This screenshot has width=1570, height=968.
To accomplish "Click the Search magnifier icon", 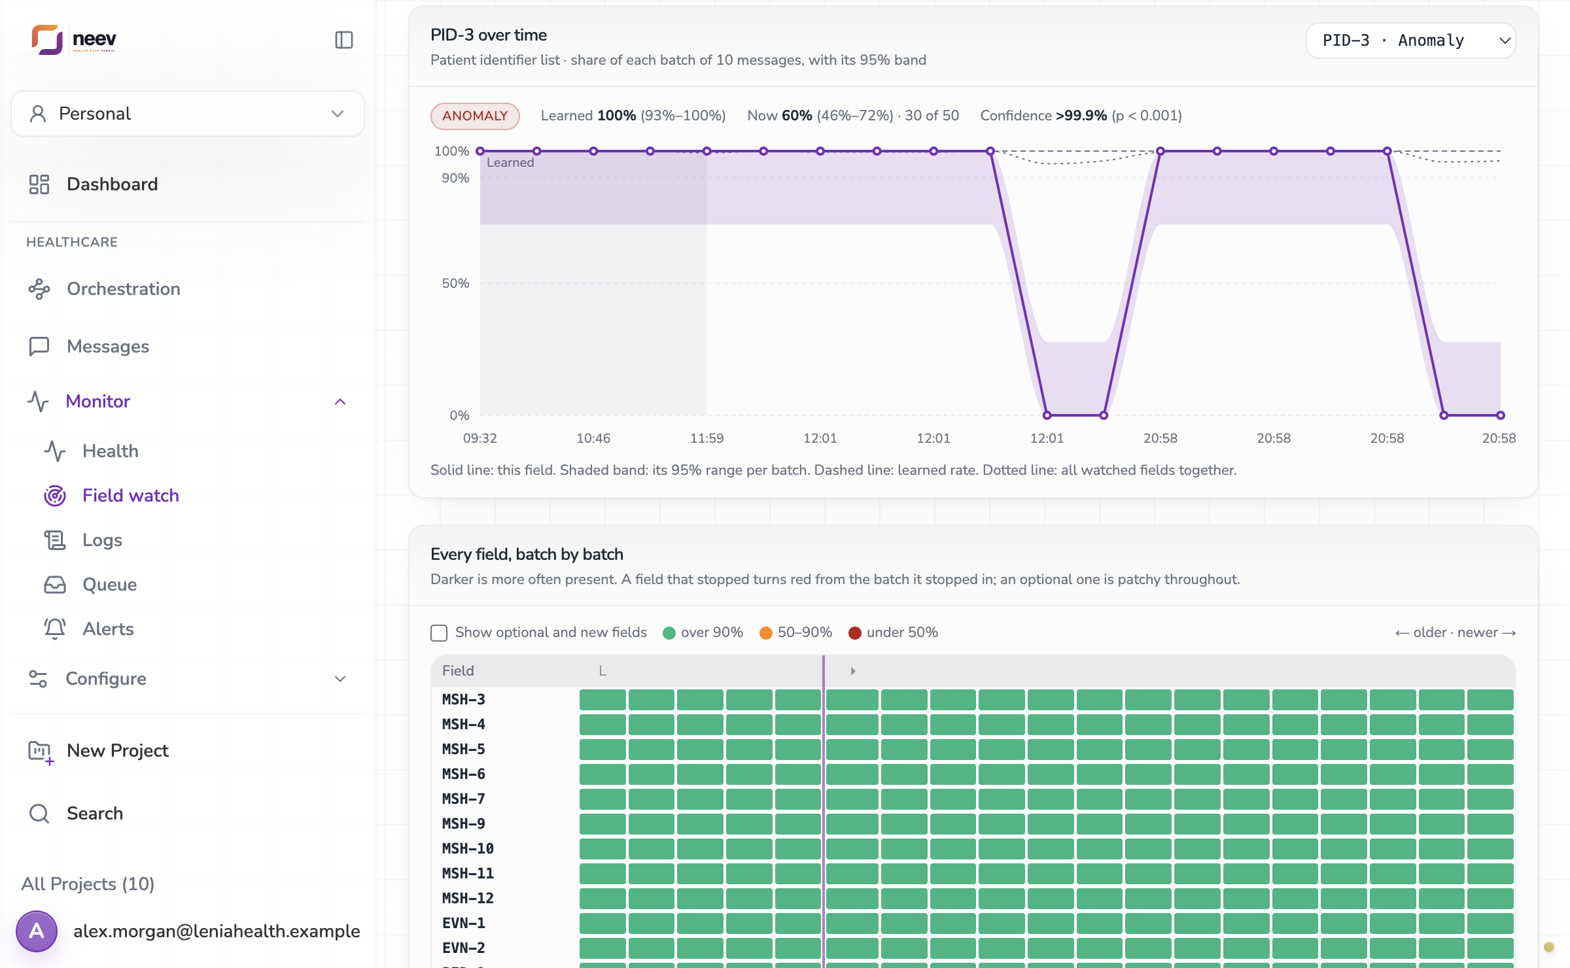I will tap(39, 814).
